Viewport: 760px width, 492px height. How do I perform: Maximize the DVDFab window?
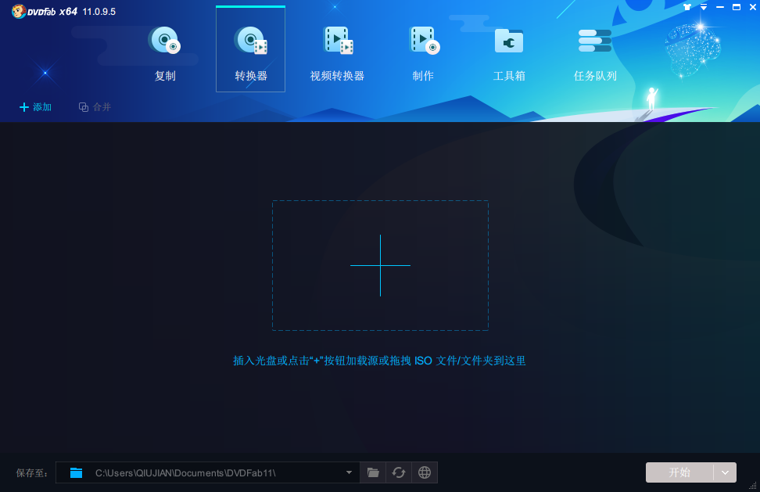point(737,7)
